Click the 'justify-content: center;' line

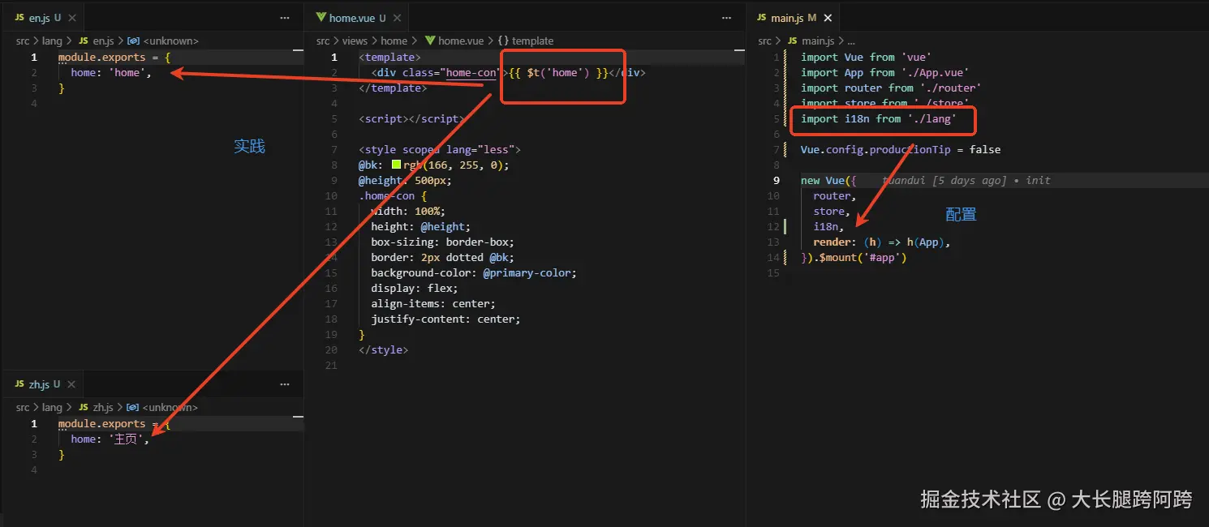click(445, 319)
